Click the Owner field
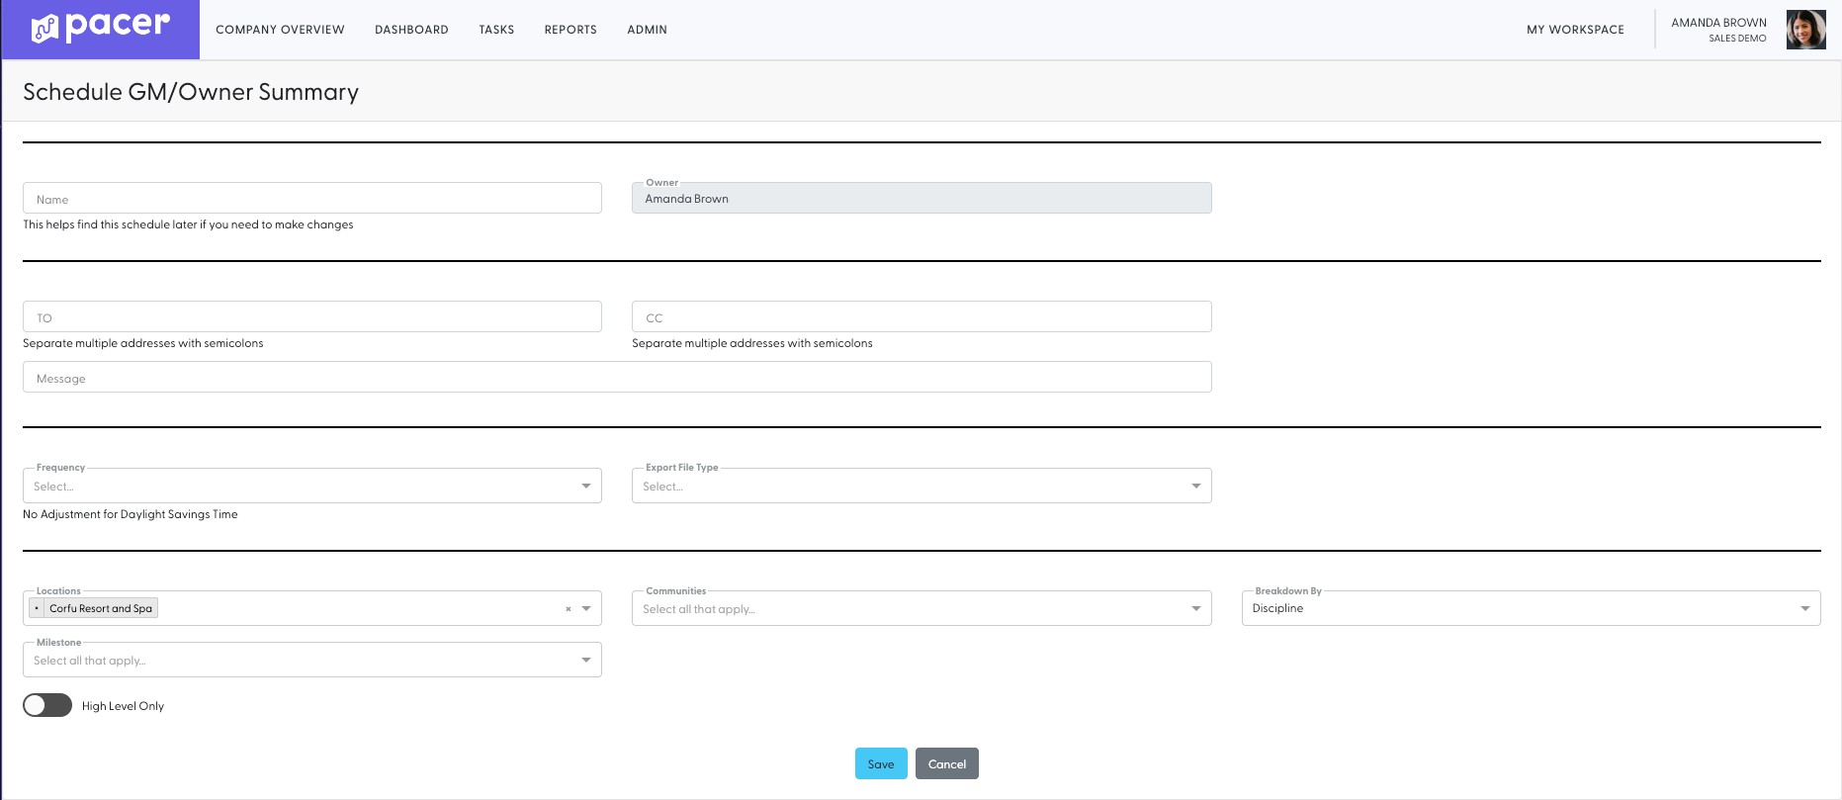 click(x=921, y=198)
